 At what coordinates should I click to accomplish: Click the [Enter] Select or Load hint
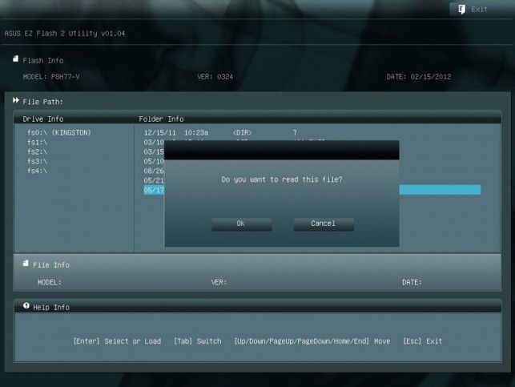point(117,341)
